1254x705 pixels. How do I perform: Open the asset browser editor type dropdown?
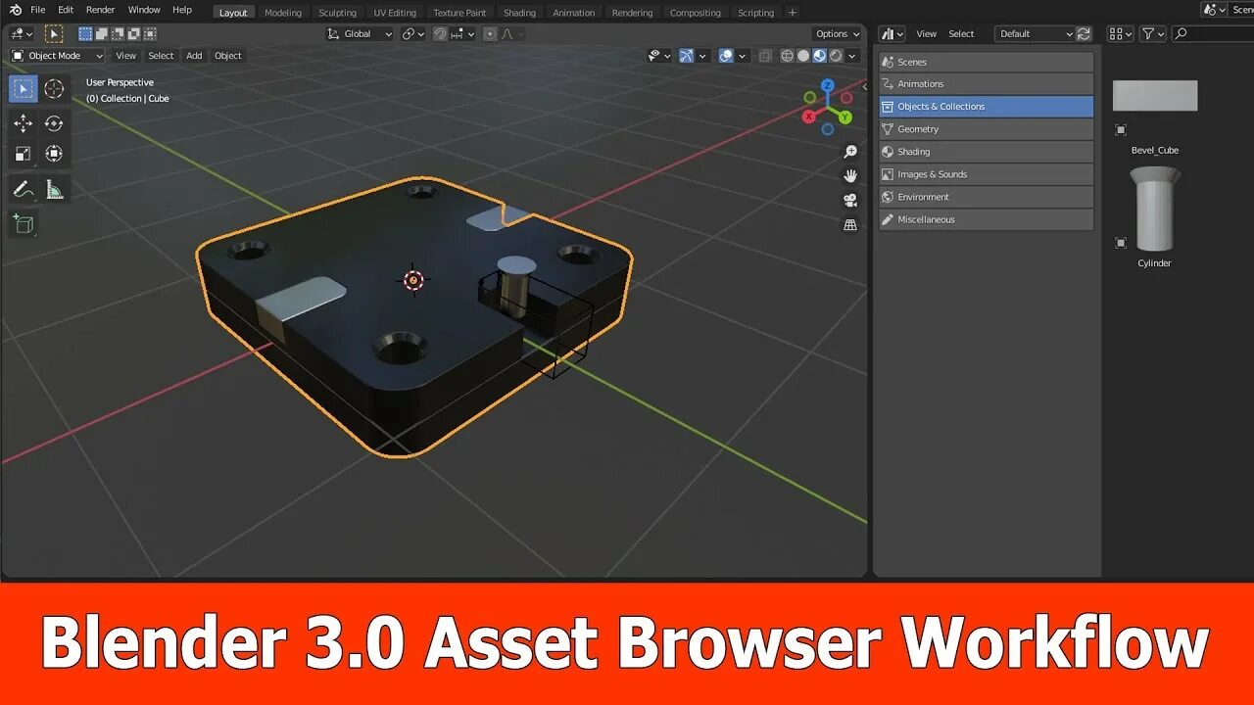pos(892,33)
